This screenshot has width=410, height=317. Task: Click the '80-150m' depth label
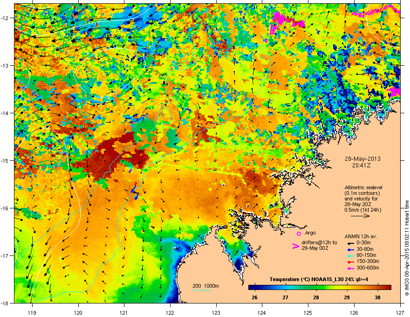tap(366, 255)
